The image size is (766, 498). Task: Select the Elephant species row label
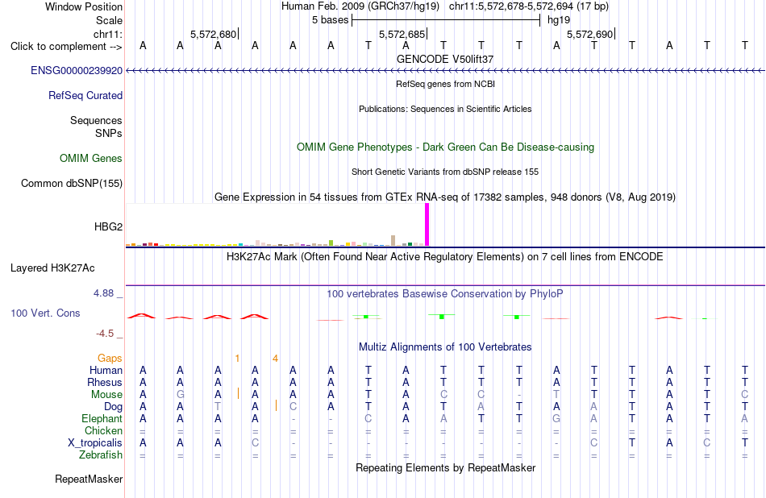click(102, 418)
